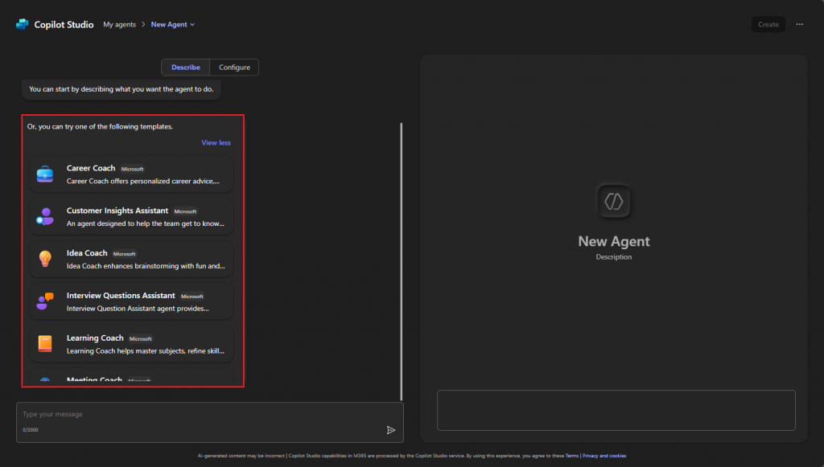Click the Copilot Studio title text
This screenshot has height=467, width=824.
(64, 25)
